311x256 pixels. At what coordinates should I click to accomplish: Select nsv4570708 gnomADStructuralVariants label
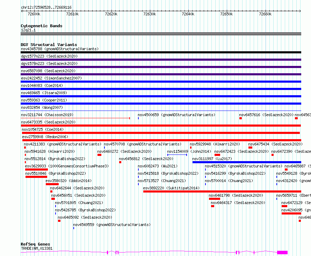143,144
